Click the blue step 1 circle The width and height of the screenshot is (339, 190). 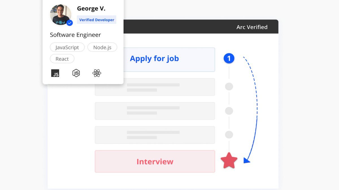pos(229,58)
